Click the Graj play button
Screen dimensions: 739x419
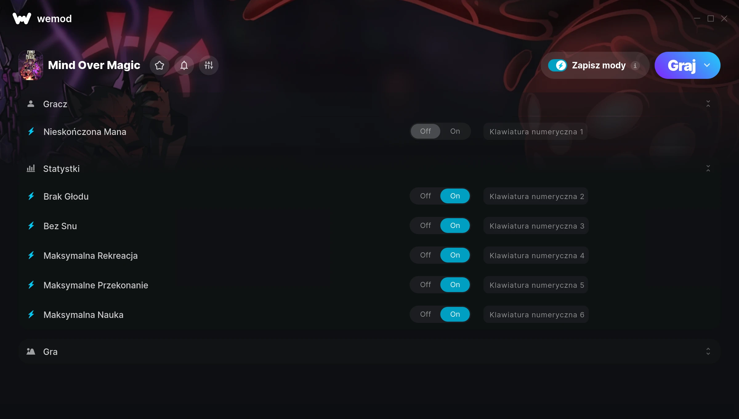point(681,65)
